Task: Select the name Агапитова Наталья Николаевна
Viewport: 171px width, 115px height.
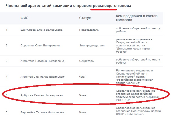Action: (42, 61)
